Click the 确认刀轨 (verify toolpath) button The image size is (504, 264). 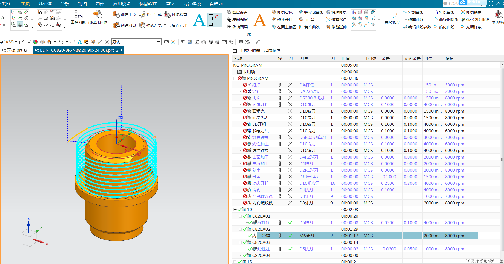[x=150, y=25]
